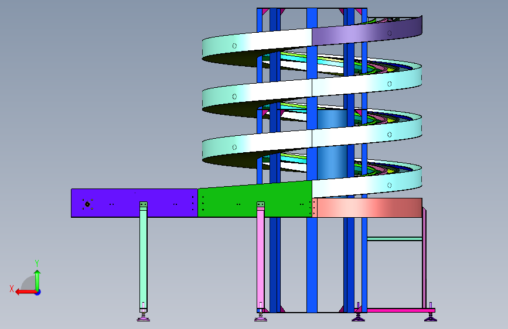508x329 pixels.
Task: Select the mint green support leg
Action: click(143, 257)
